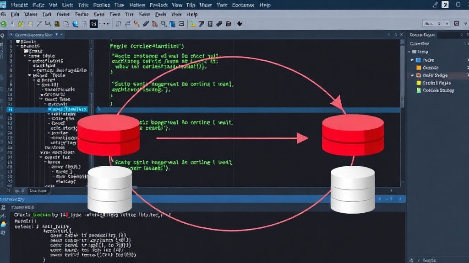Click the square icon right of the toolbar combo box
The image size is (469, 263).
(x=457, y=23)
